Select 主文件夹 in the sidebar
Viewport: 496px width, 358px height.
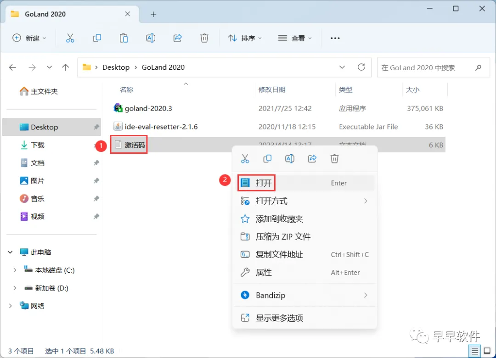click(x=39, y=91)
